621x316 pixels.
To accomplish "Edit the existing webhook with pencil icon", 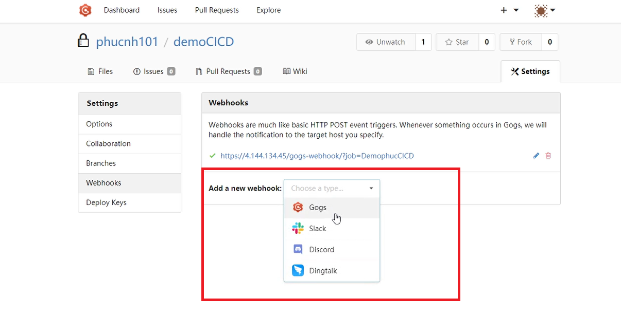I will pyautogui.click(x=536, y=156).
